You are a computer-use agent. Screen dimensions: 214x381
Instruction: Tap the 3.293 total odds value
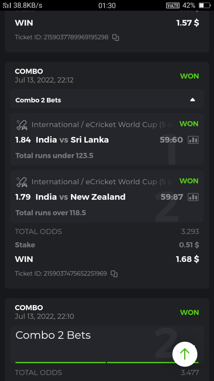190,231
